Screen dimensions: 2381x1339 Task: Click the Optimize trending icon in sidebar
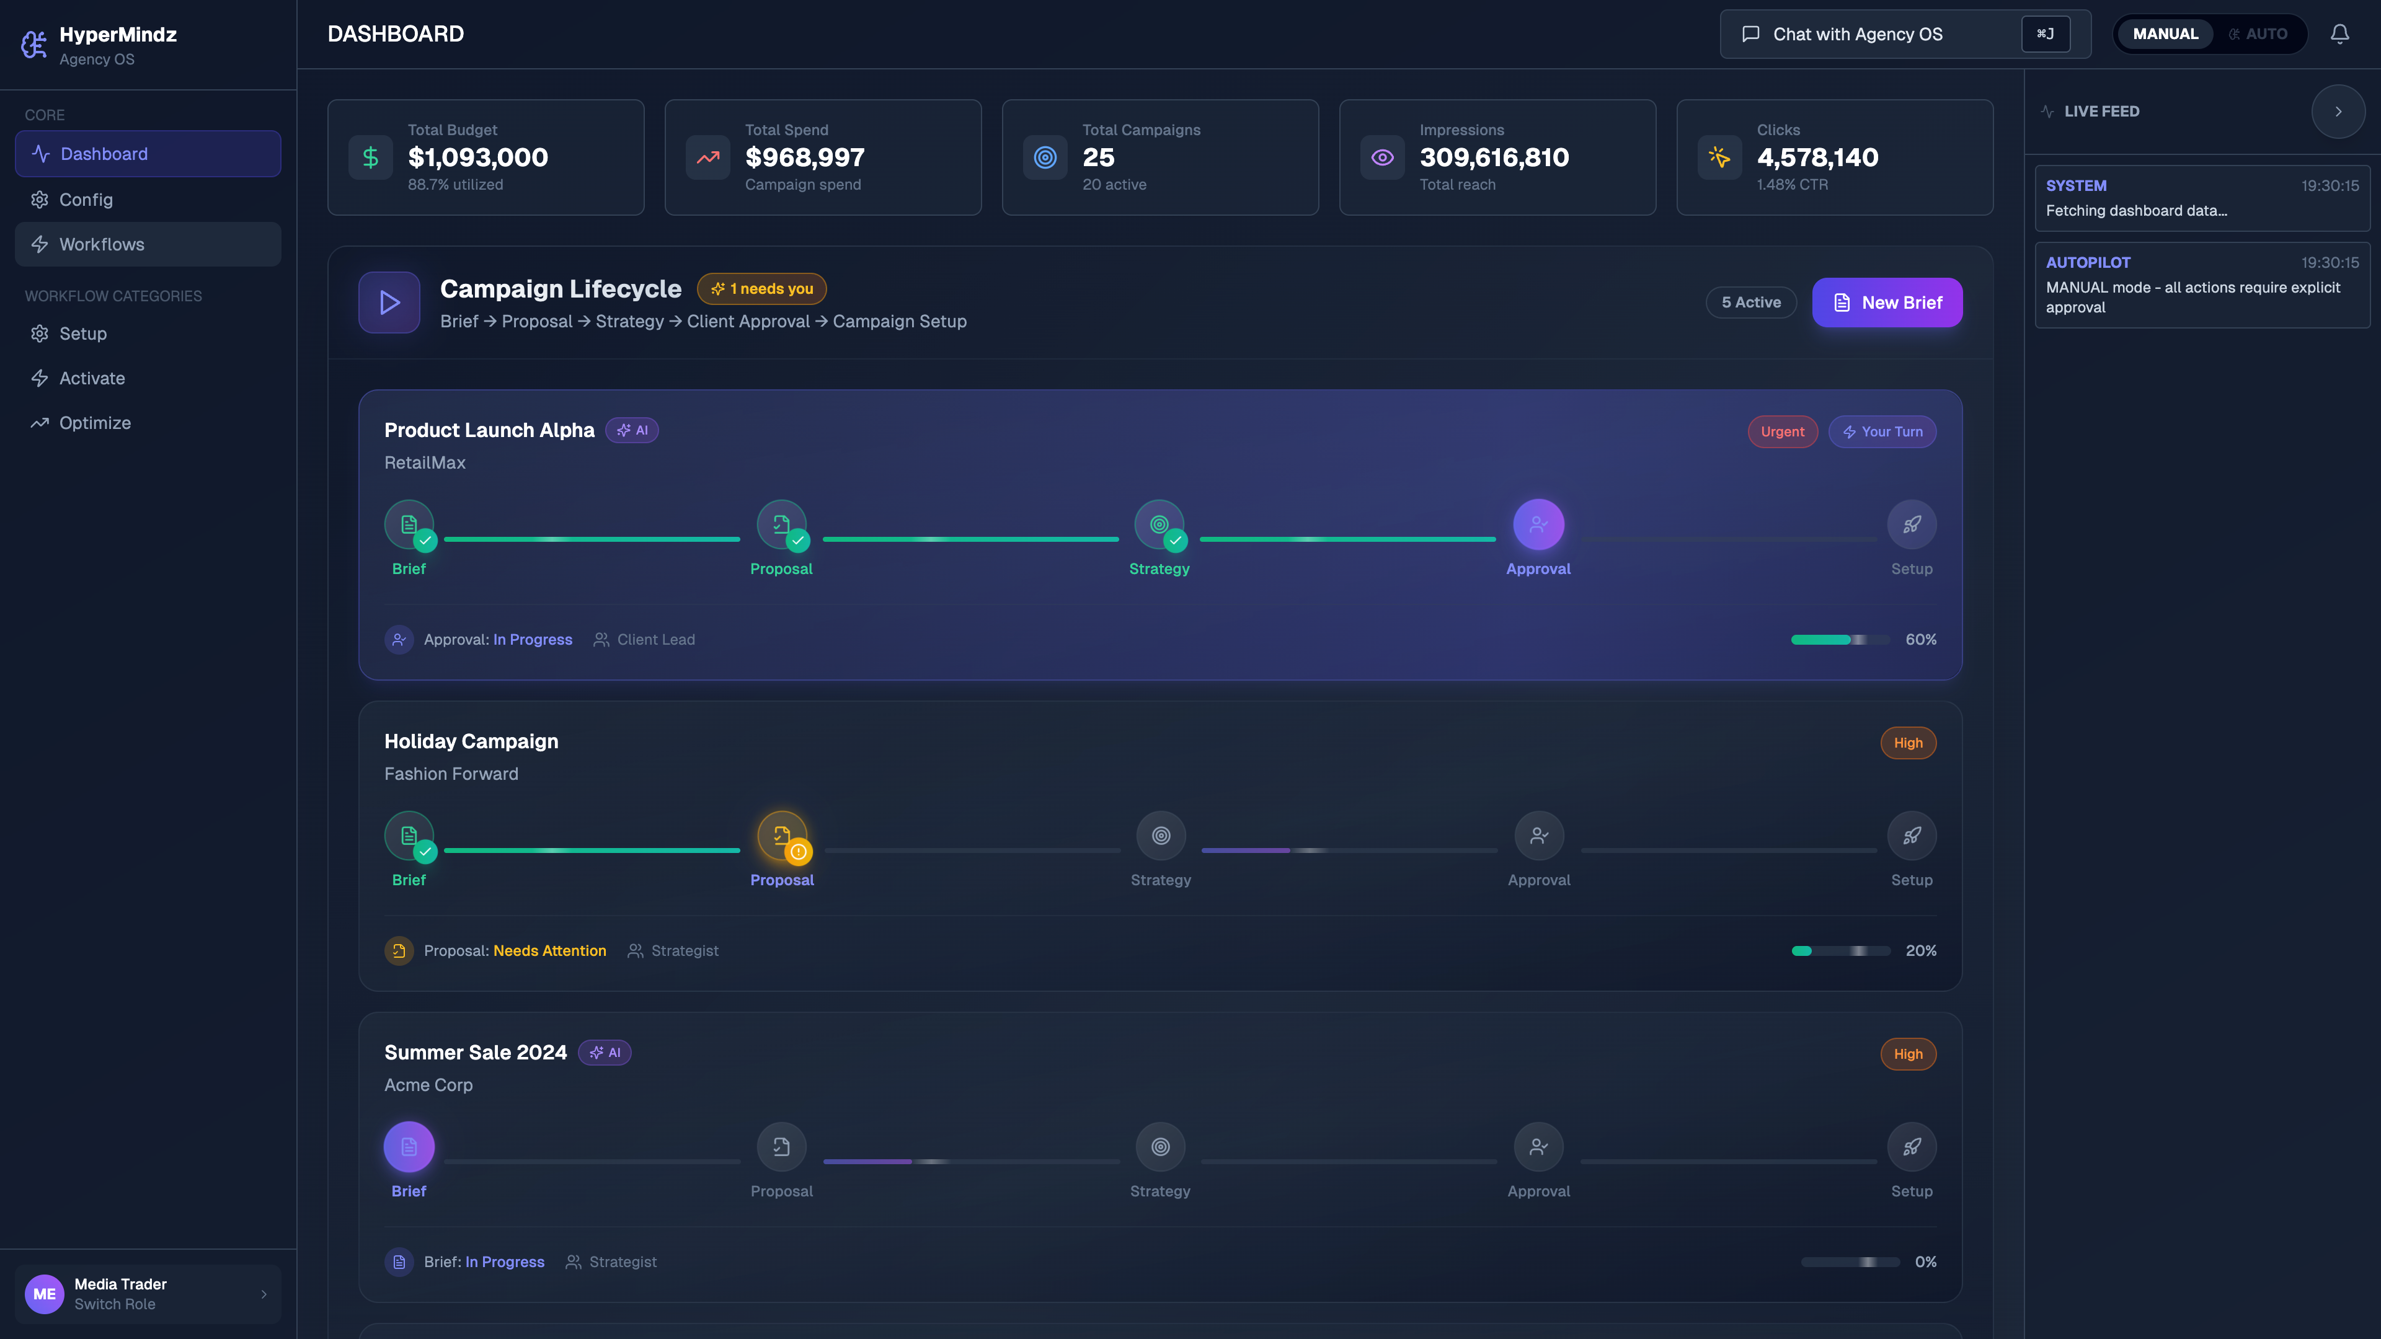pyautogui.click(x=40, y=422)
